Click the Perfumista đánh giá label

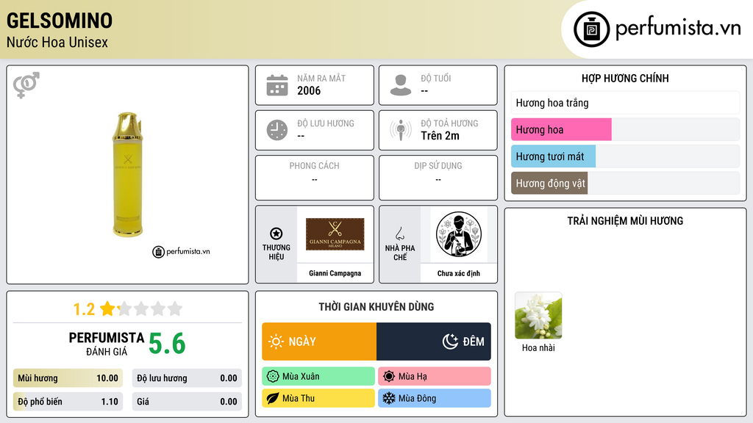[x=107, y=344]
